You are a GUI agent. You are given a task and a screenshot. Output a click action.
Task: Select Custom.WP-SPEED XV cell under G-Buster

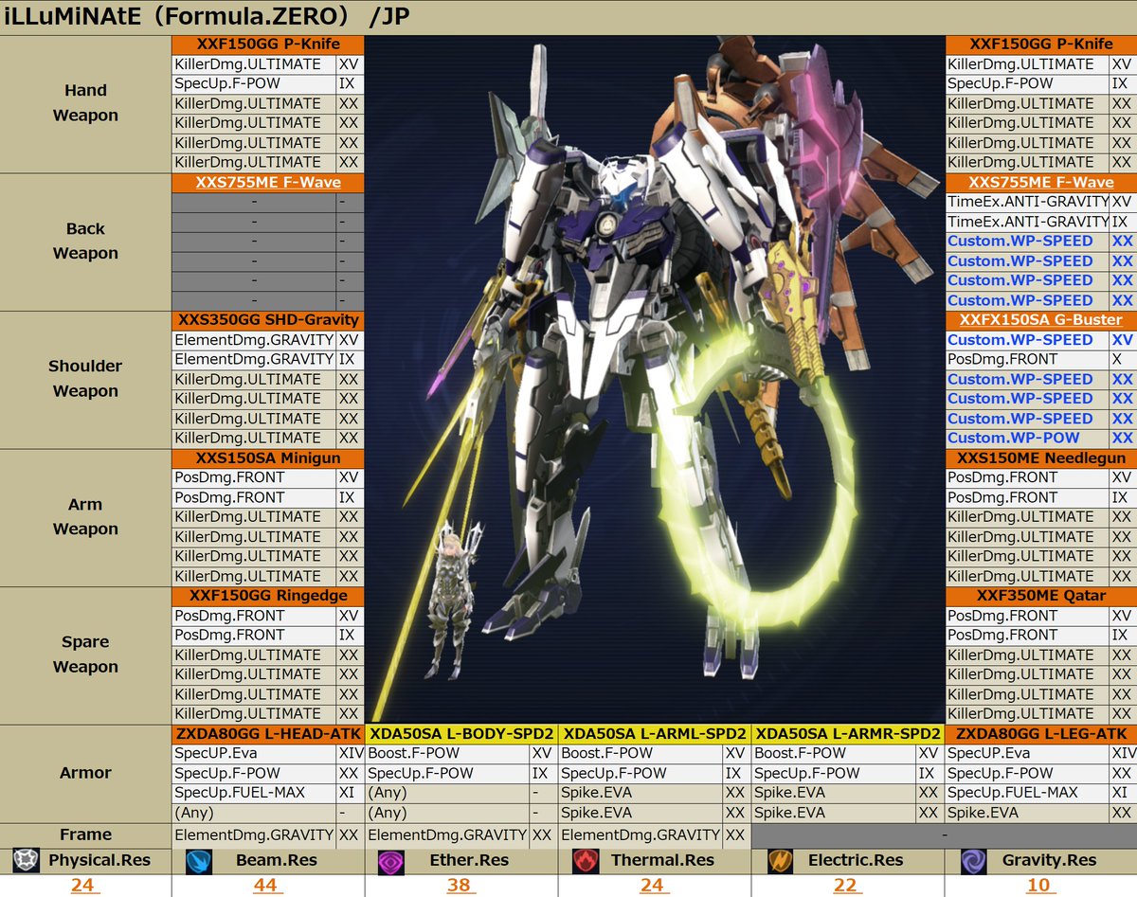point(1028,340)
